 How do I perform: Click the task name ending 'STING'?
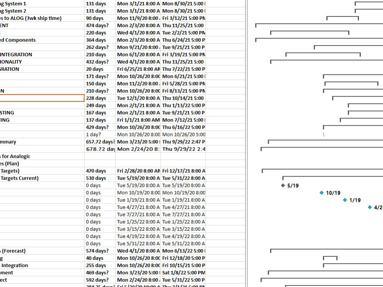pyautogui.click(x=7, y=113)
